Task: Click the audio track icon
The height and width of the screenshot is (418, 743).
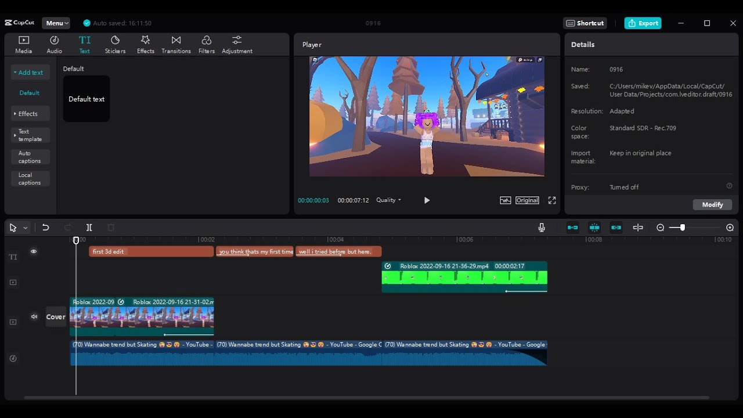Action: [13, 358]
